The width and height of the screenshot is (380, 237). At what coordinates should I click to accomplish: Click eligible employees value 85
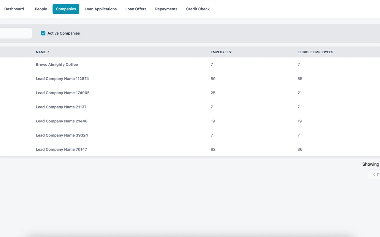pos(300,79)
